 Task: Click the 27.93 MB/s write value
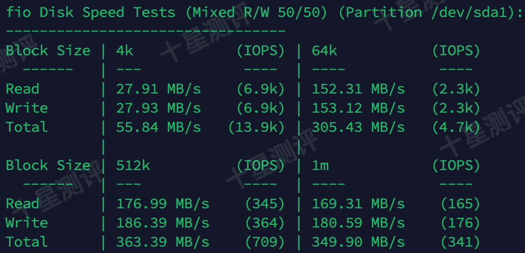(x=158, y=108)
